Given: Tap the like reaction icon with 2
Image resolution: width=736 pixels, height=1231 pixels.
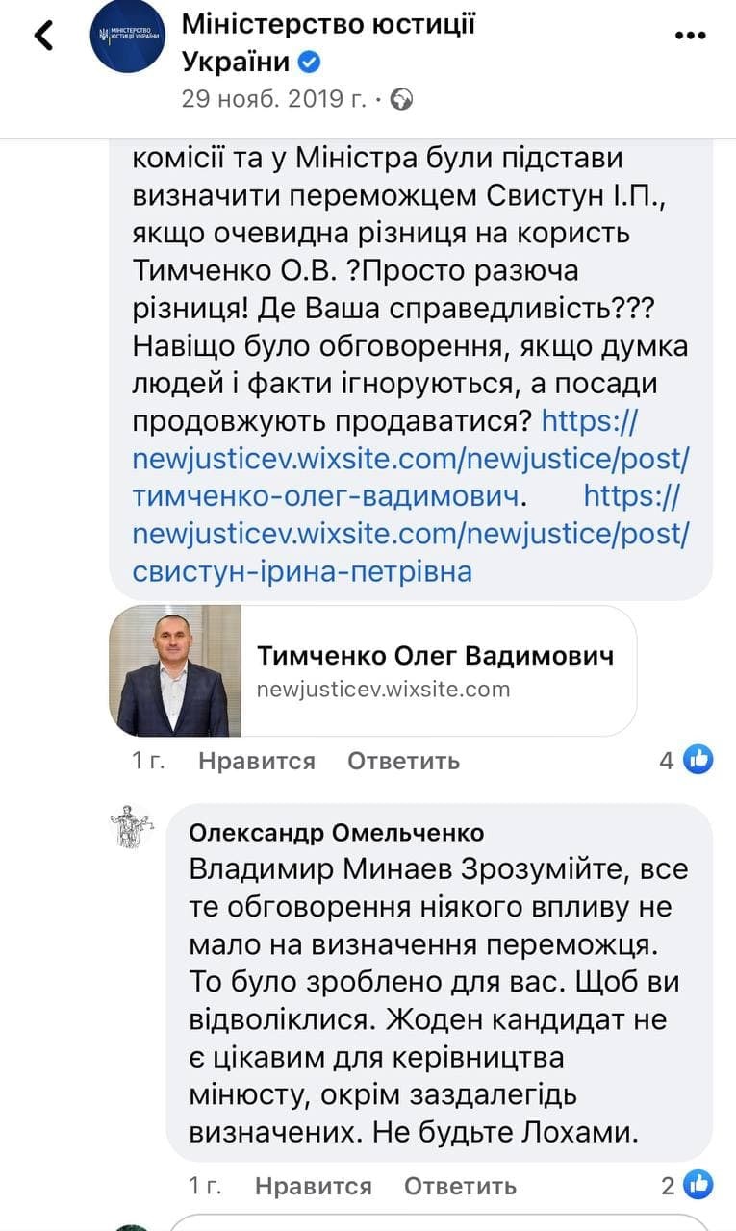Looking at the screenshot, I should pyautogui.click(x=699, y=1185).
